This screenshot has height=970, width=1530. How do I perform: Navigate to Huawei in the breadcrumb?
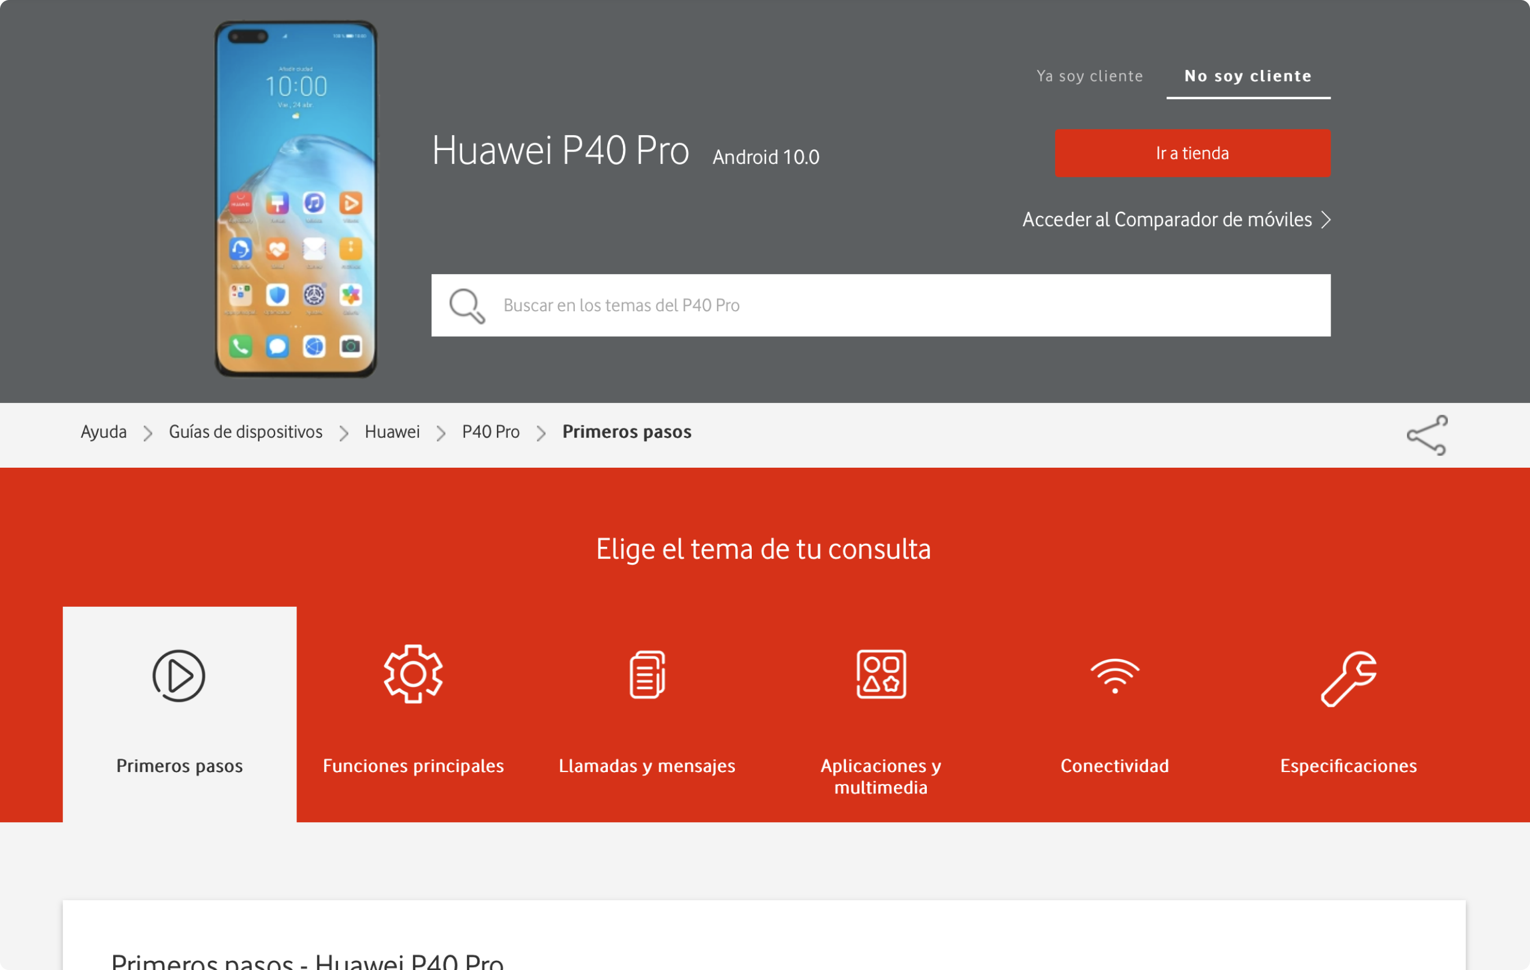(x=392, y=432)
